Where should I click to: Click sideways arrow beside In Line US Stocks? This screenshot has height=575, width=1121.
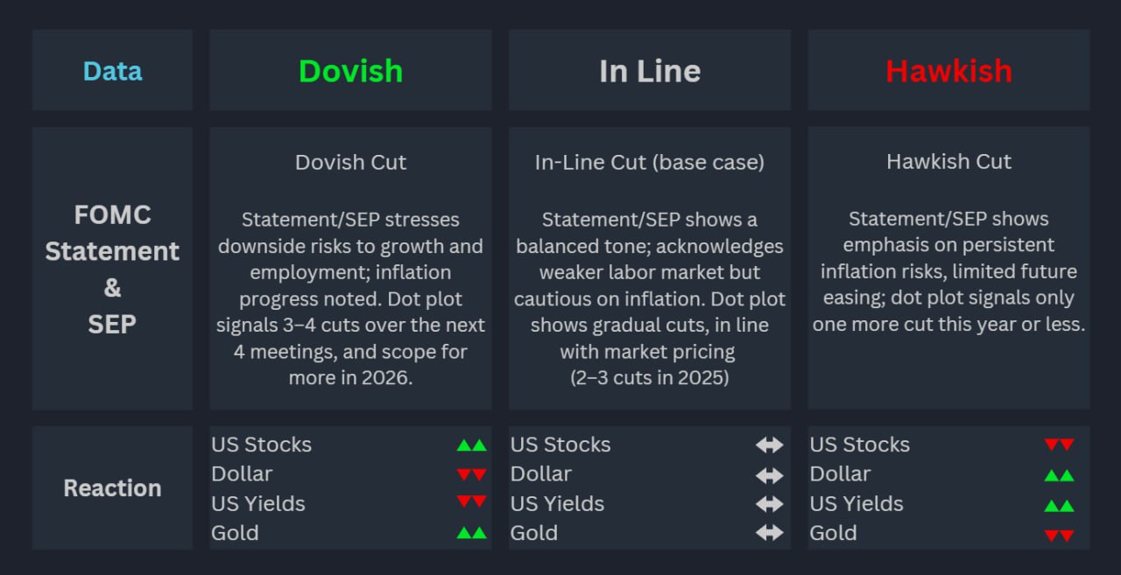pos(769,445)
